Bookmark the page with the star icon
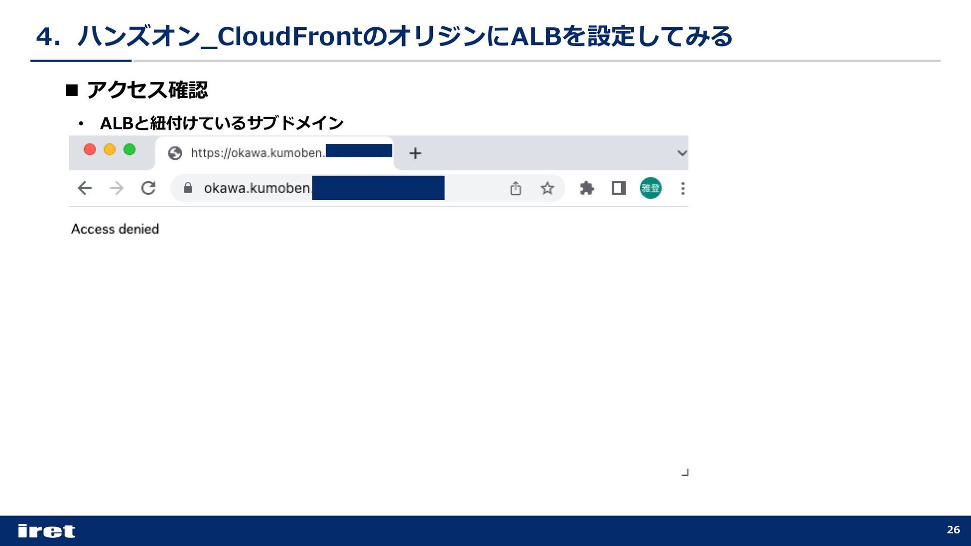The width and height of the screenshot is (971, 546). 547,189
